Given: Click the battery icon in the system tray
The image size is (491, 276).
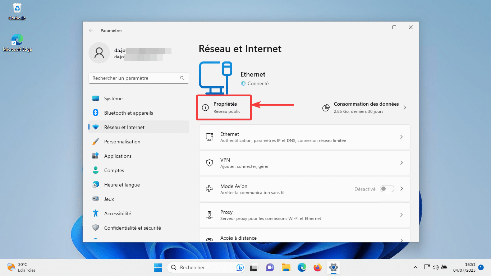Looking at the screenshot, I should click(444, 267).
